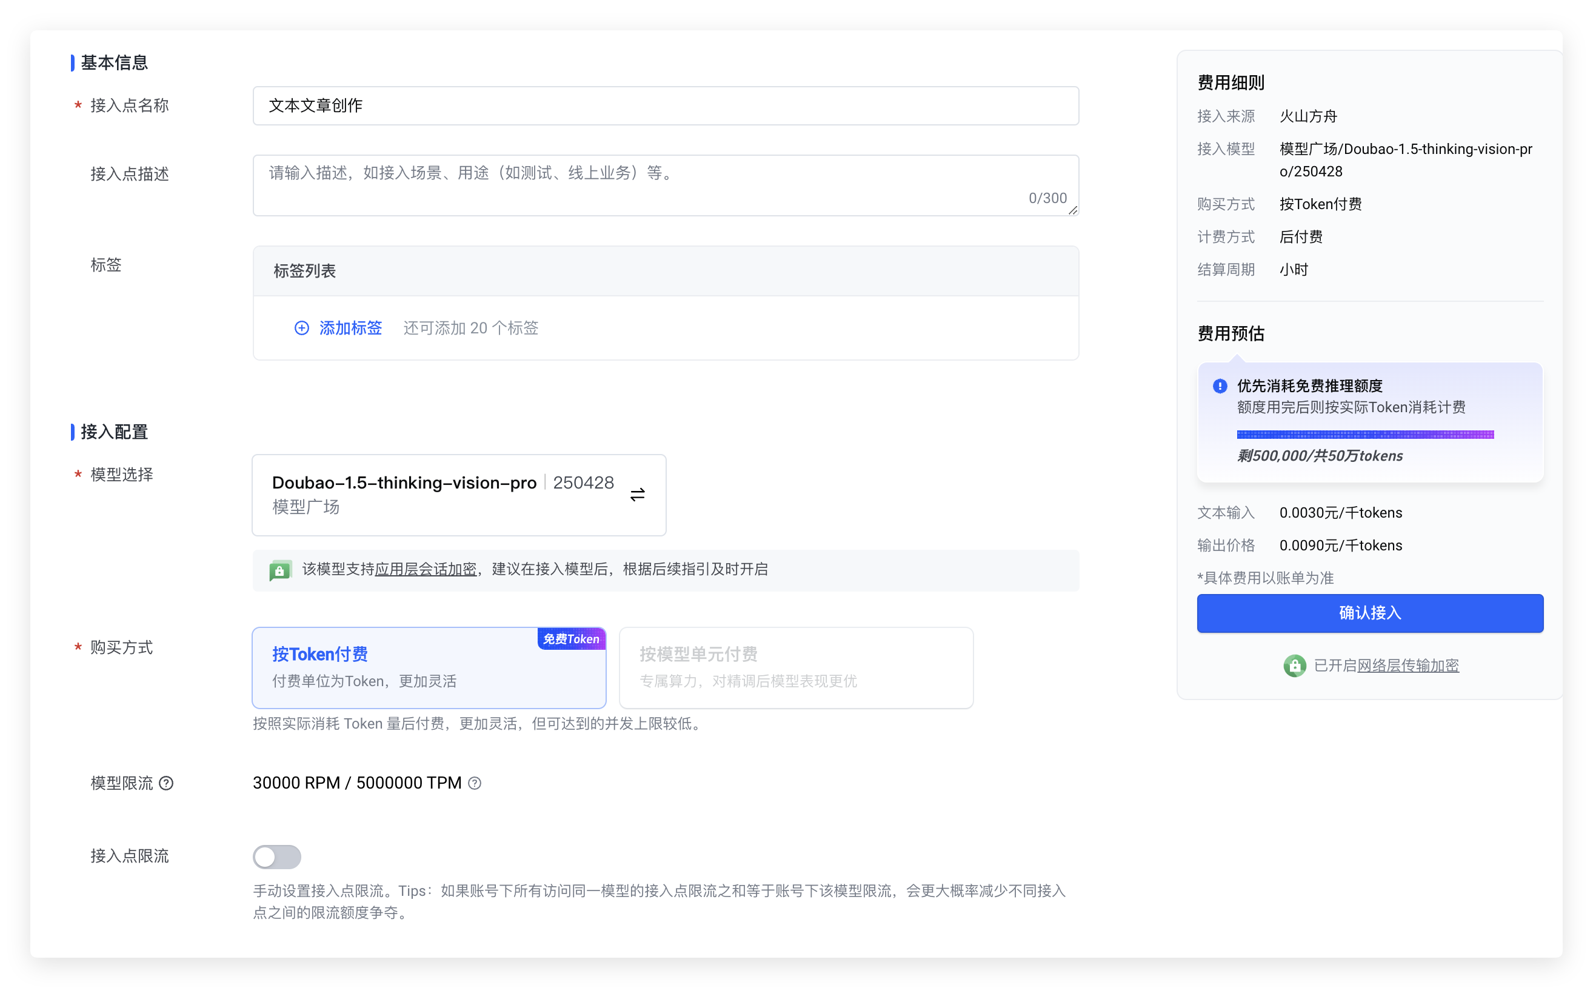Toggle the 接入点限流 switch
Image resolution: width=1593 pixels, height=988 pixels.
(277, 856)
